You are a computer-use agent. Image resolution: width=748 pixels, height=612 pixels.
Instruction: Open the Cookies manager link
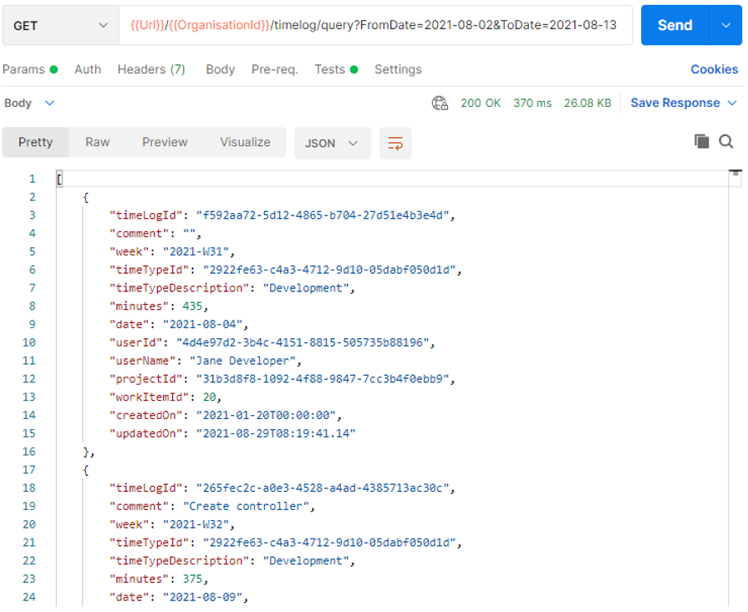(x=714, y=69)
